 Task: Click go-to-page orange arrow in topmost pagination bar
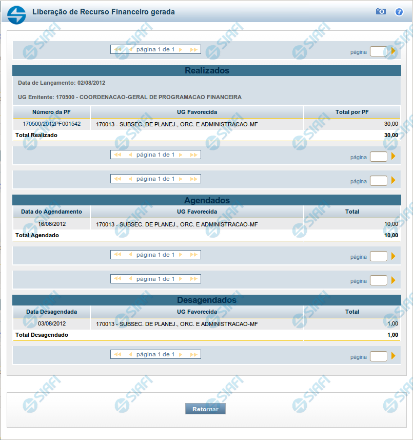[394, 51]
